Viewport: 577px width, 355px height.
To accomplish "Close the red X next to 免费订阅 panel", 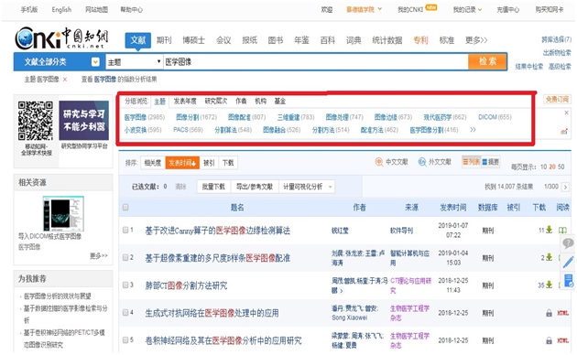I will 566,113.
